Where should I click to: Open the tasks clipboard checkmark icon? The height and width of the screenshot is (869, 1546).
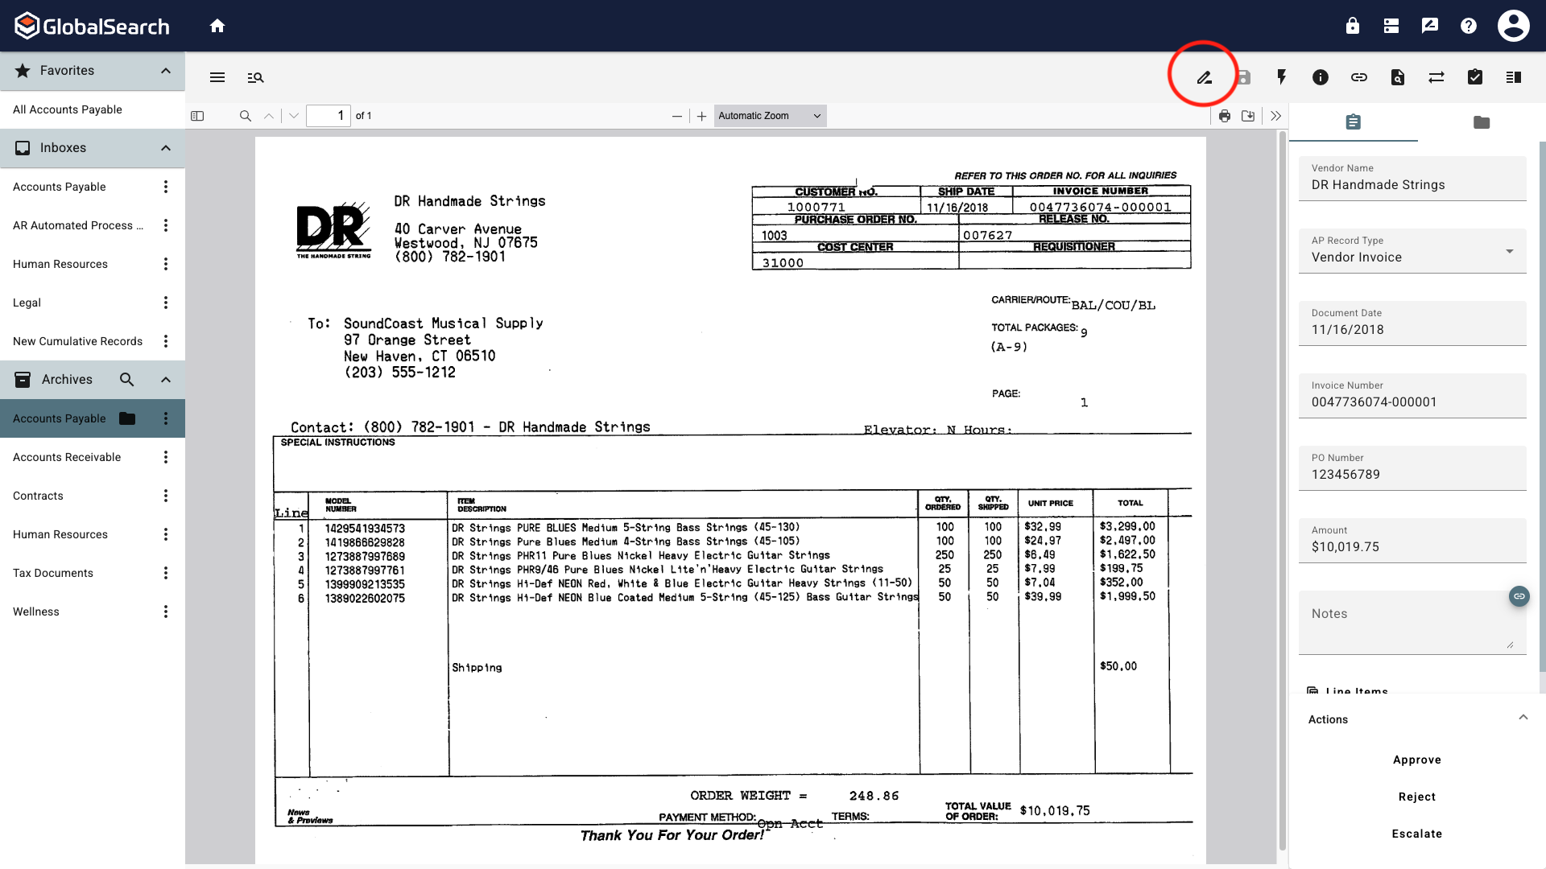tap(1475, 77)
